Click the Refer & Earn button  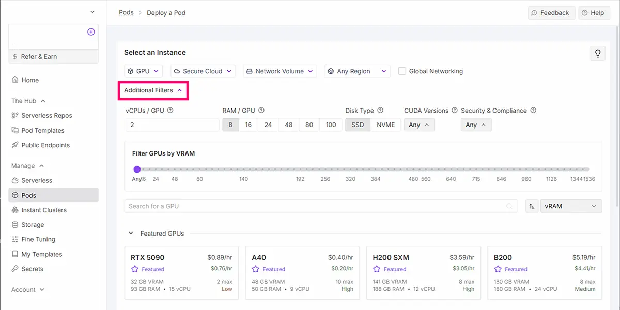click(53, 57)
